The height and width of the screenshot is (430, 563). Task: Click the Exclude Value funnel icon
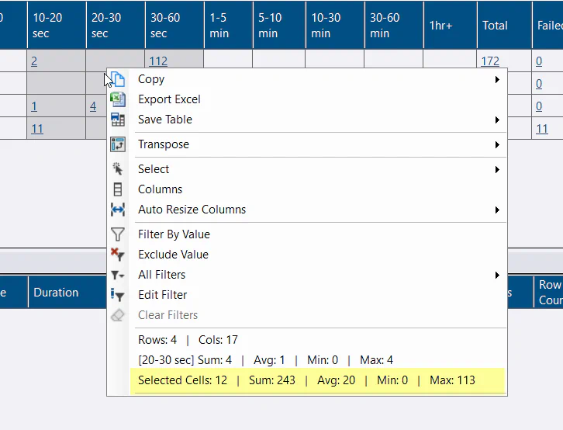(118, 255)
